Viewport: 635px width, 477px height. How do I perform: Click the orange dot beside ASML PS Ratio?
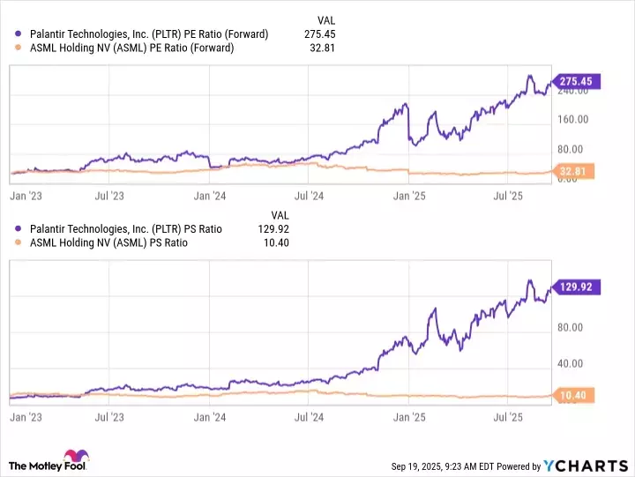click(19, 242)
